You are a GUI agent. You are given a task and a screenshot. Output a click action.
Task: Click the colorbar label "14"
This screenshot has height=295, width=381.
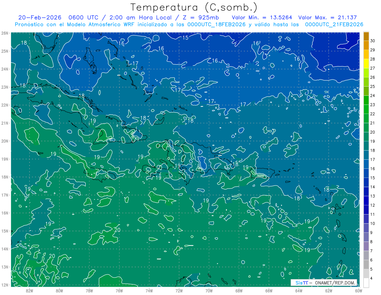373,187
